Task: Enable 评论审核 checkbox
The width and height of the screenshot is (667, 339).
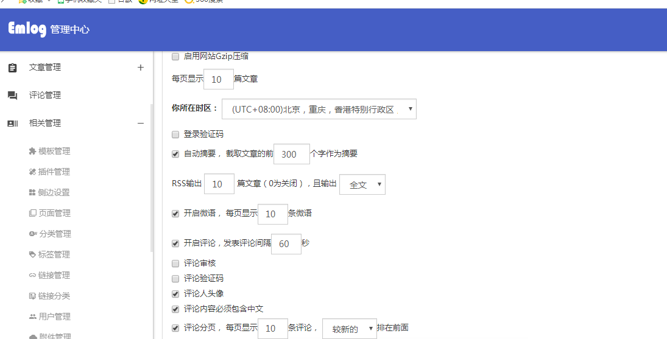Action: coord(175,264)
